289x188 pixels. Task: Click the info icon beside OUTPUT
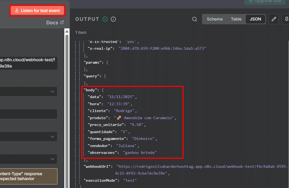tap(113, 19)
